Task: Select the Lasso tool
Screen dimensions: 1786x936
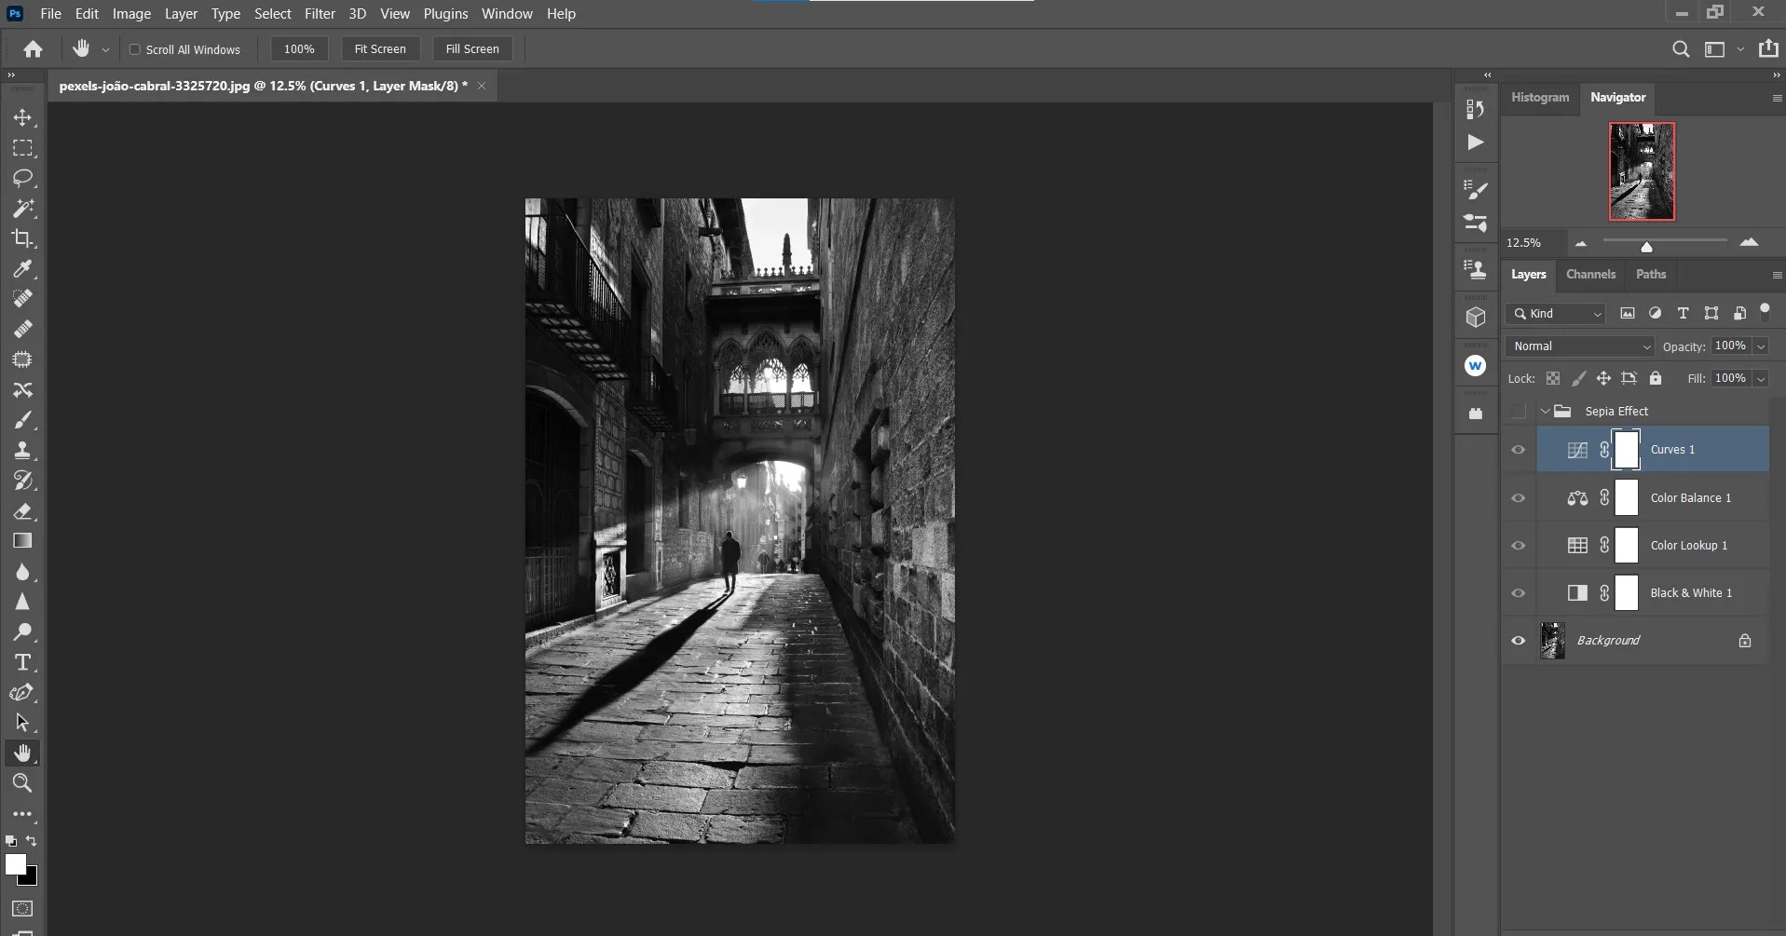Action: 23,179
